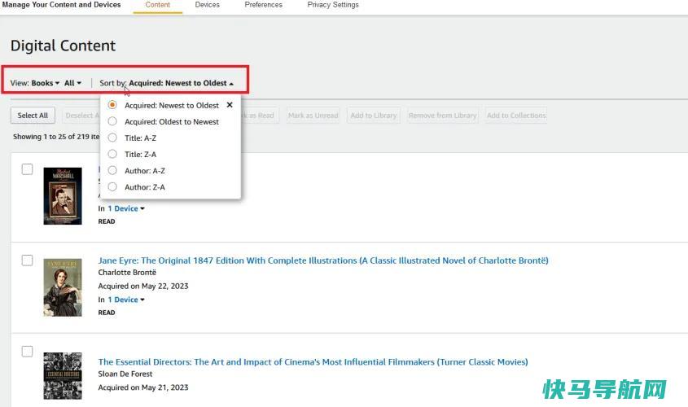Open the View: Books dropdown
The height and width of the screenshot is (407, 688).
coord(46,83)
